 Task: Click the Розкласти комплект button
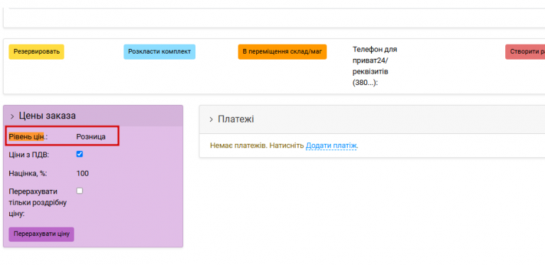pos(160,52)
